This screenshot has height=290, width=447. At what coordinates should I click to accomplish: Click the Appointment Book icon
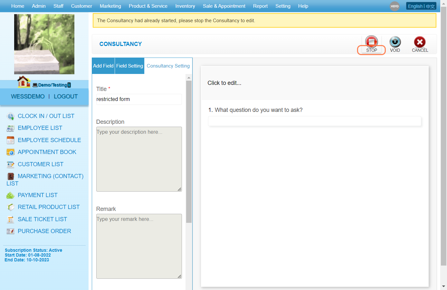click(x=10, y=152)
